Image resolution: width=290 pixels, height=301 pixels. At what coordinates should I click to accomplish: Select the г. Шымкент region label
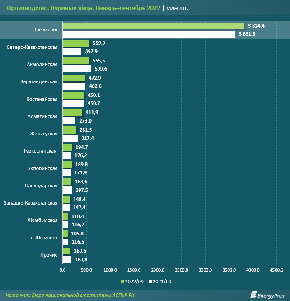(x=44, y=238)
